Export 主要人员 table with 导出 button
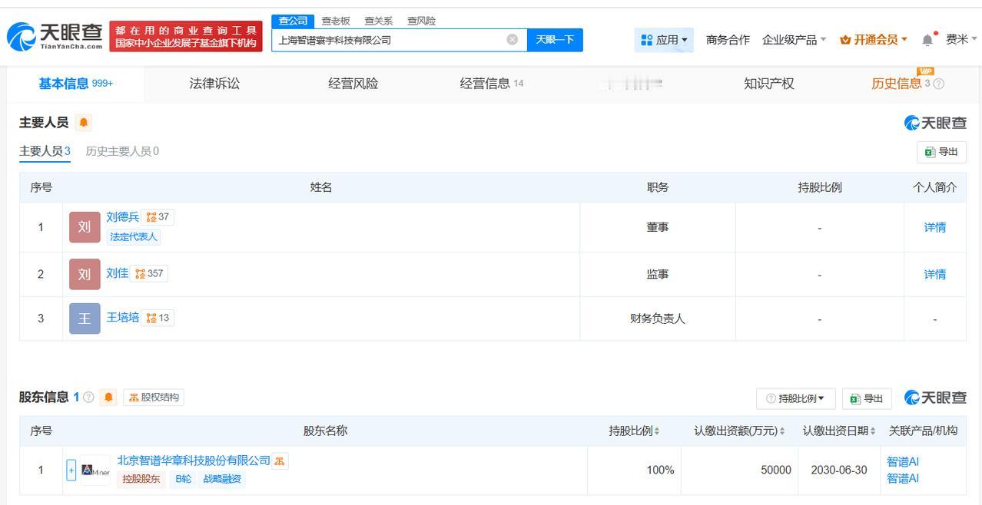 (x=941, y=152)
